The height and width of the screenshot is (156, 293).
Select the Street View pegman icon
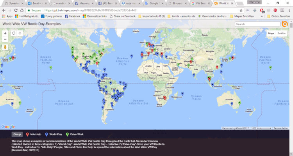pyautogui.click(x=5, y=47)
